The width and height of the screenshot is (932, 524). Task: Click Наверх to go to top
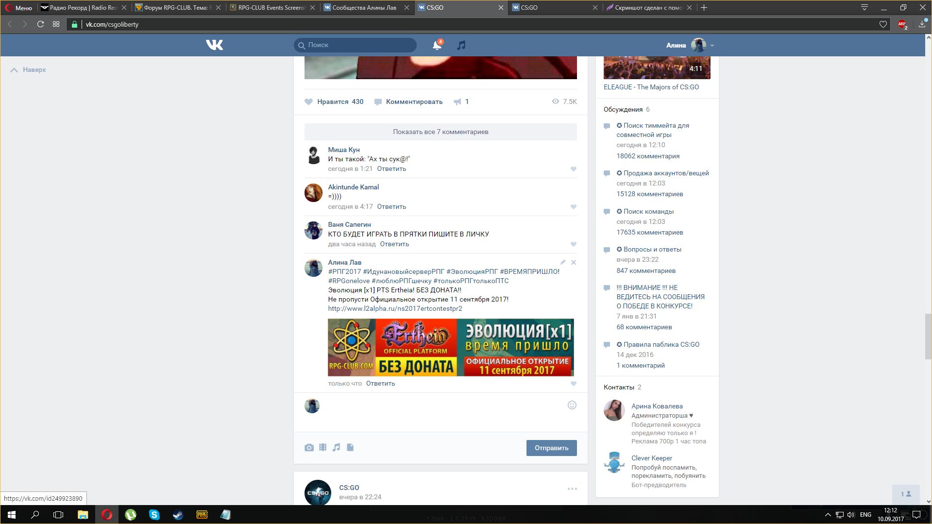(28, 70)
